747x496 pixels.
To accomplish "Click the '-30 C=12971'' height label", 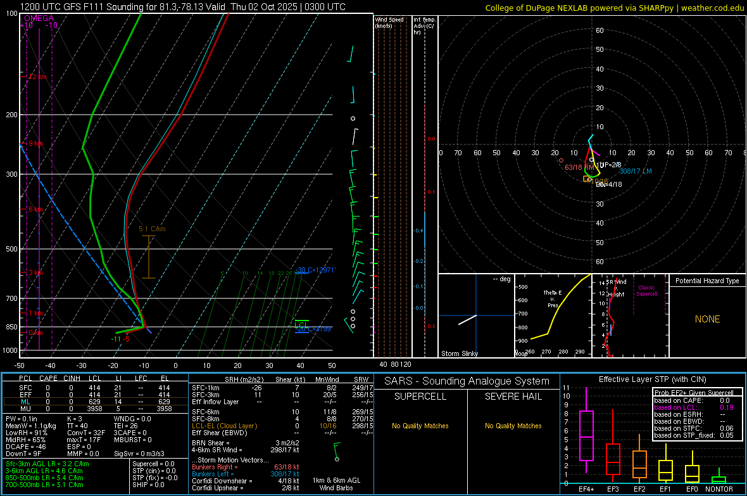I will coord(315,270).
